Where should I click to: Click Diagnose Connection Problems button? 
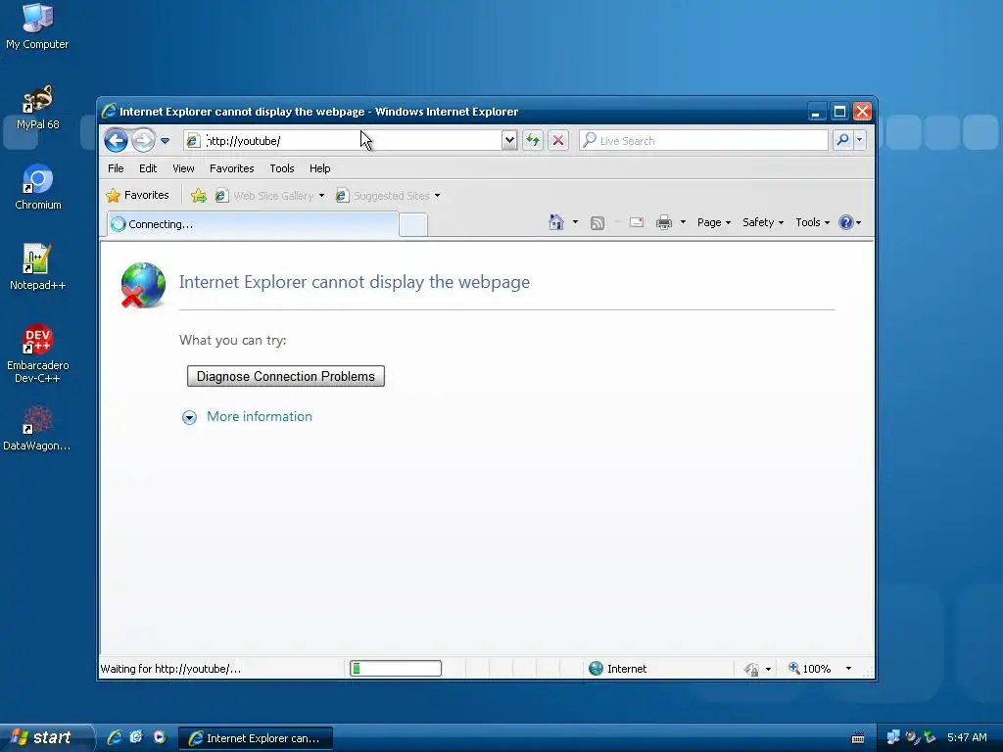(x=285, y=376)
